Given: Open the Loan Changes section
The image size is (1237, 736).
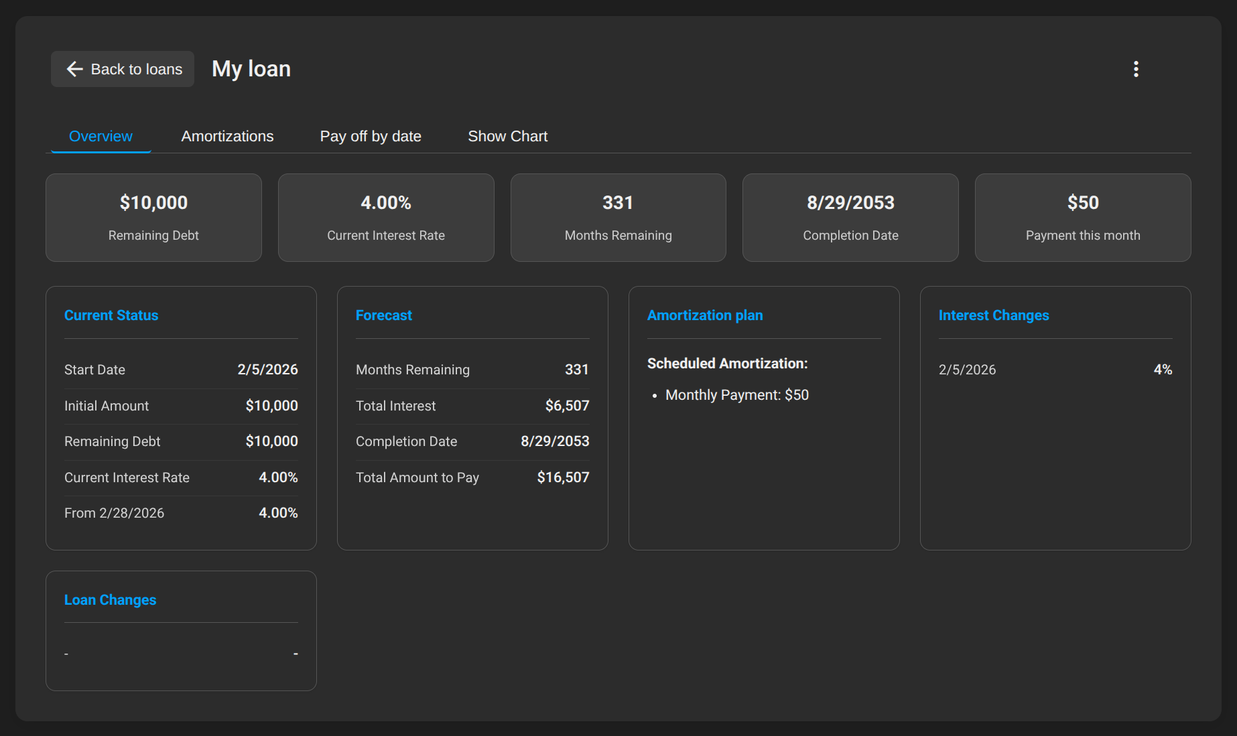Looking at the screenshot, I should [110, 599].
